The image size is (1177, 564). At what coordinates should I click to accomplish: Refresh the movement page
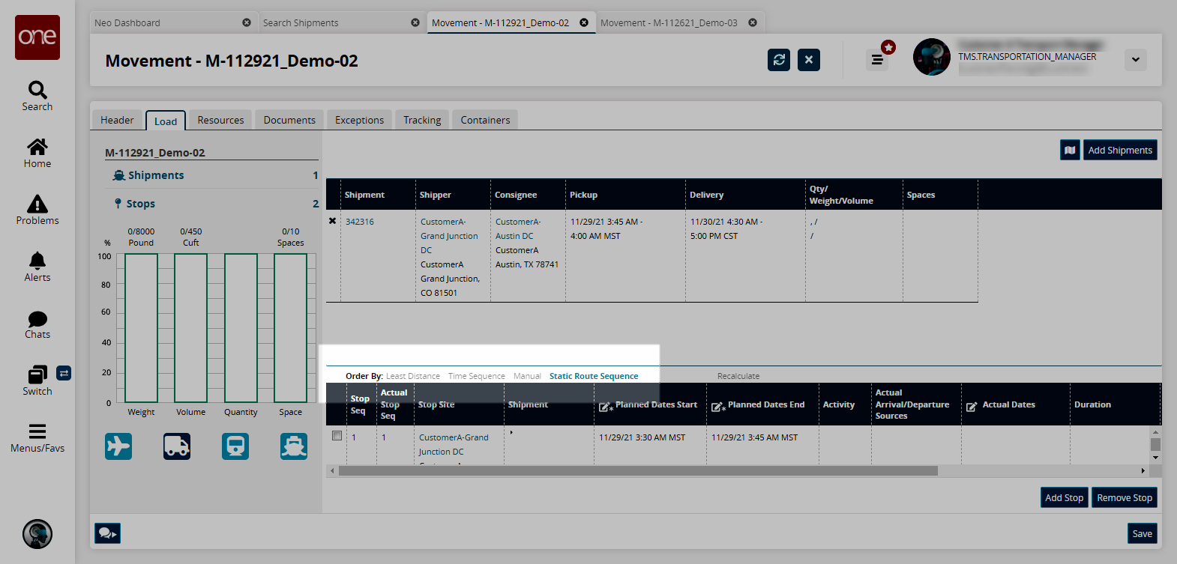click(x=779, y=60)
